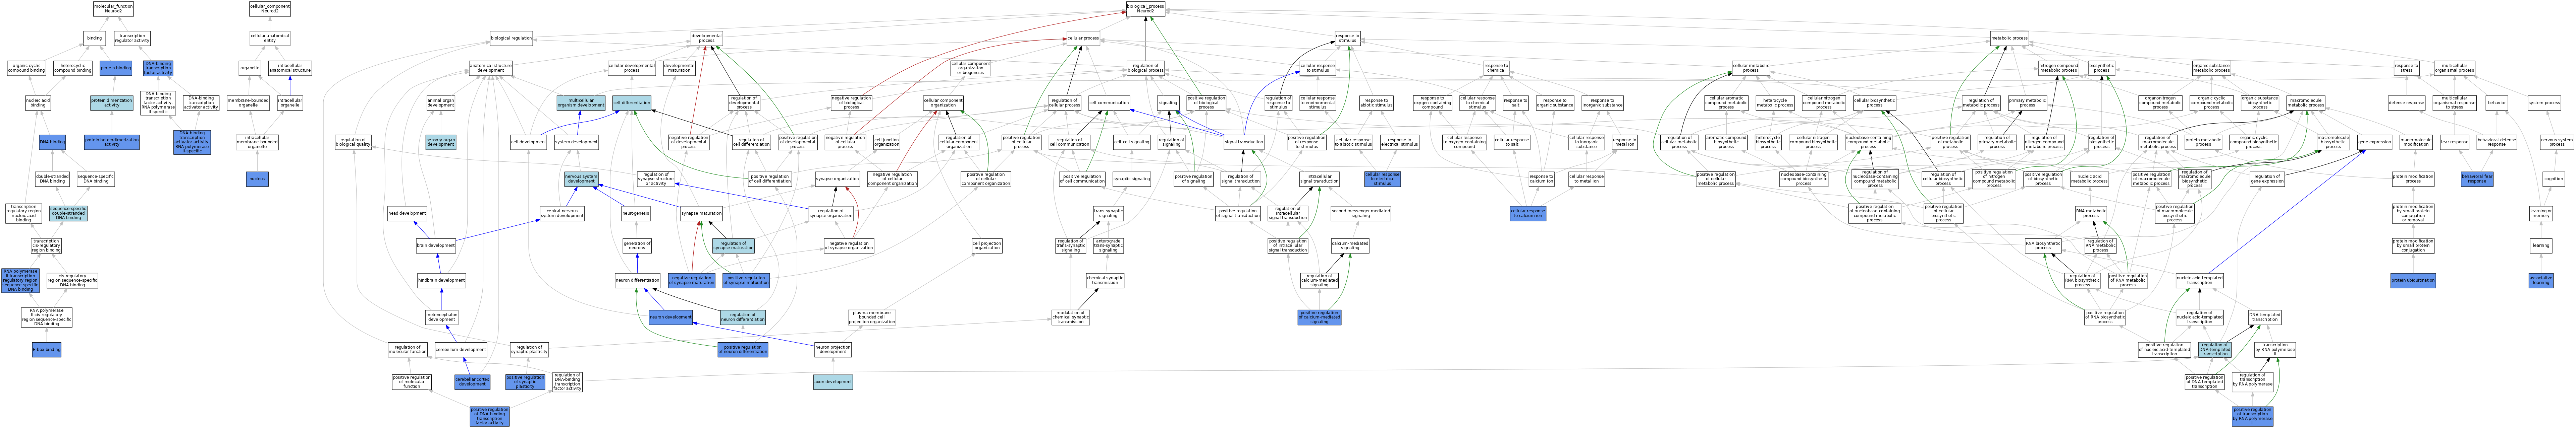Select the 'sensory organ development' node
The image size is (2576, 428).
pyautogui.click(x=440, y=143)
